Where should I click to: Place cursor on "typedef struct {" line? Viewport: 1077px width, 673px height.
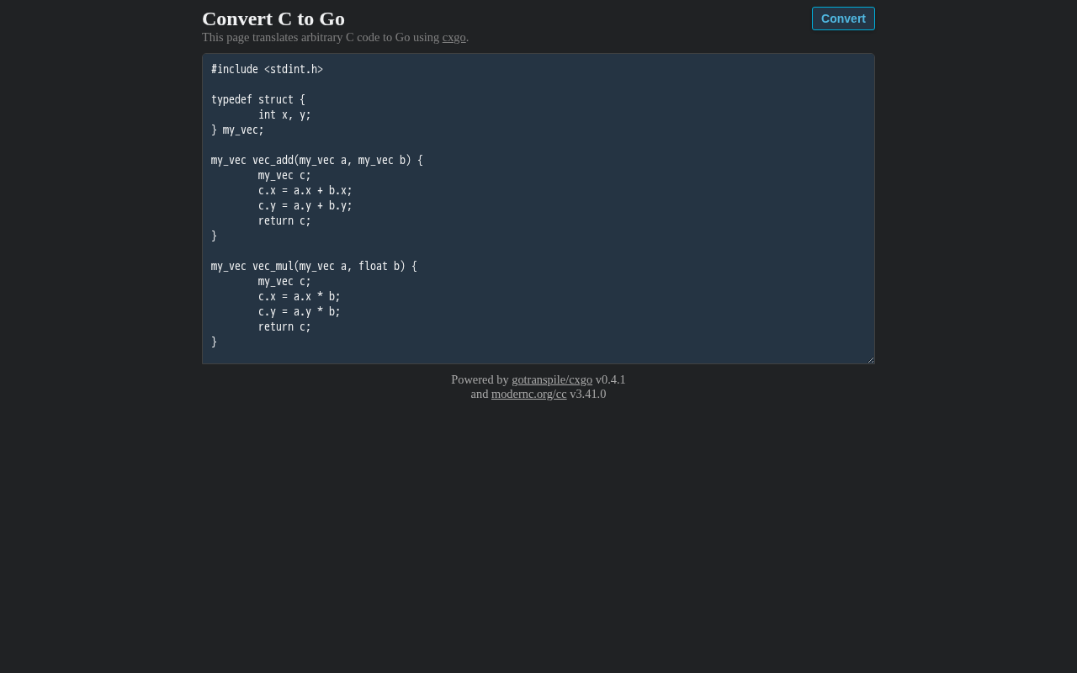coord(258,99)
